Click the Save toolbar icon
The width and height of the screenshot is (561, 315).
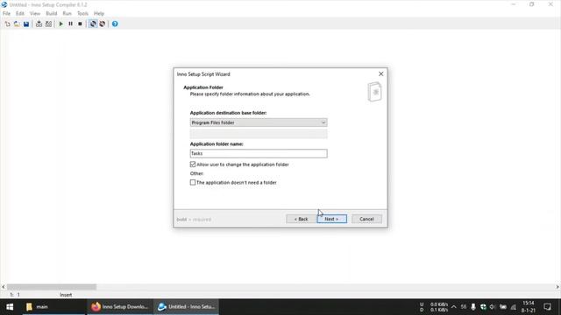coord(26,24)
